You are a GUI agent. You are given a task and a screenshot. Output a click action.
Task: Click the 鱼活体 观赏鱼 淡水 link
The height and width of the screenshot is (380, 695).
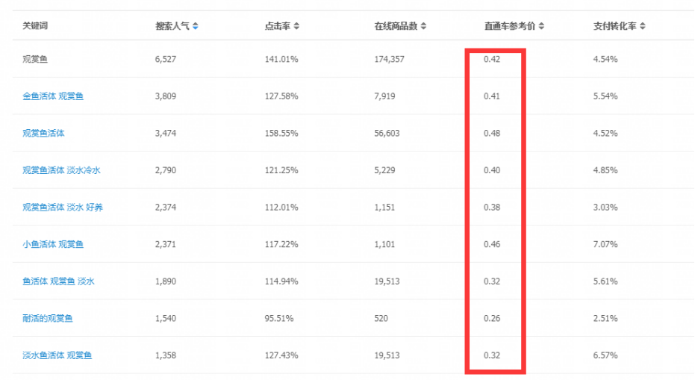point(58,281)
